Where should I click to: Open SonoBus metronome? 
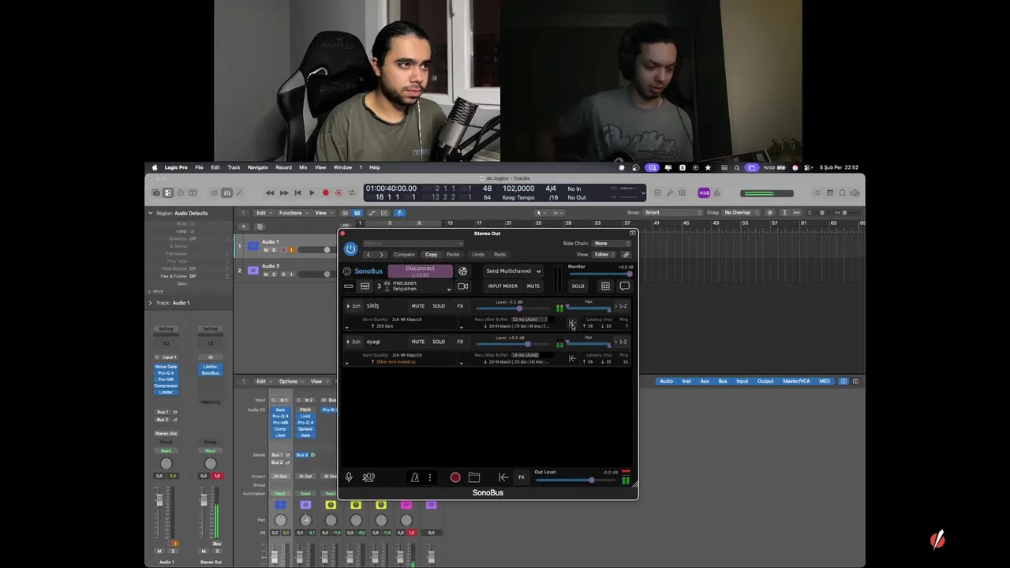pos(414,477)
